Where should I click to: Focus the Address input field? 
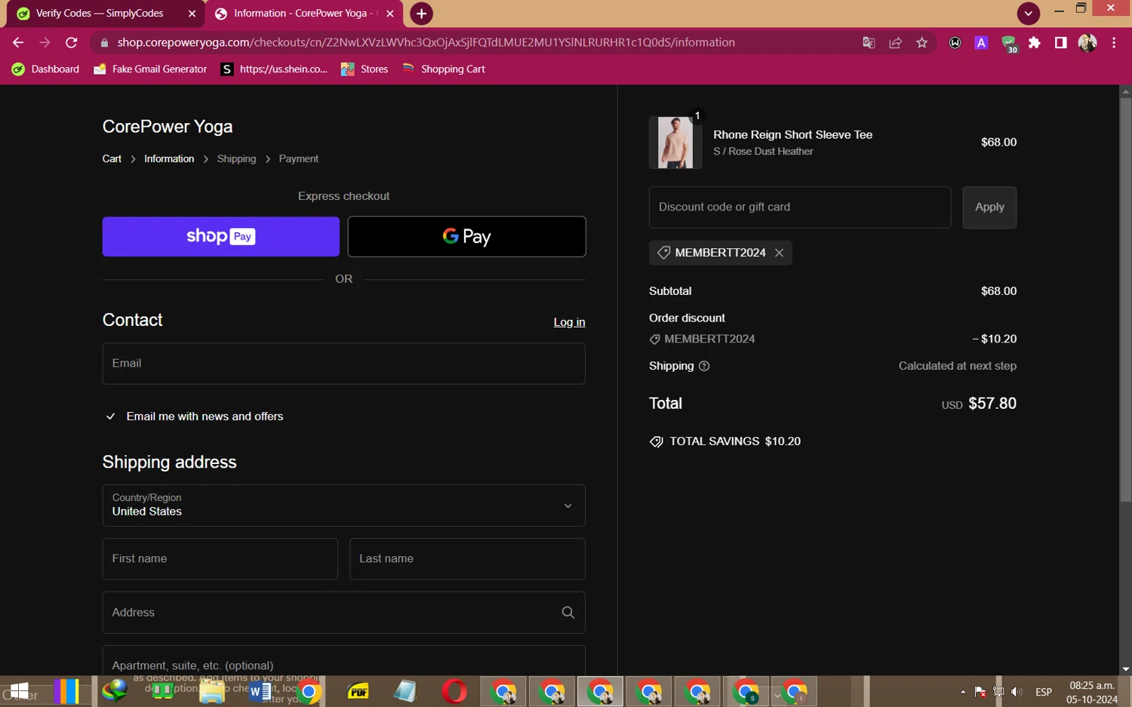[x=343, y=613]
